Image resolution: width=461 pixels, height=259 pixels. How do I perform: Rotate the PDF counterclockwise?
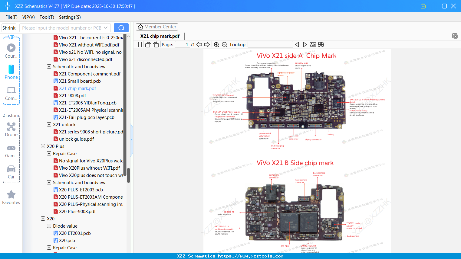[x=147, y=44]
